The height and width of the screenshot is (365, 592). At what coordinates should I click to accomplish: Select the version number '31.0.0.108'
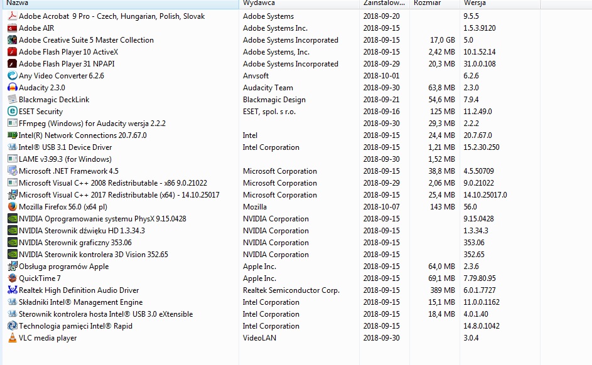click(480, 64)
